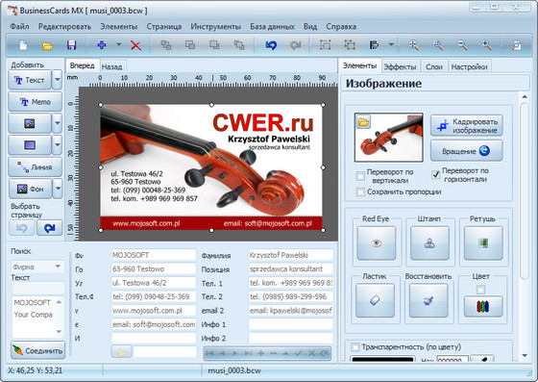Viewport: 538px width, 382px height.
Task: Open the Редактировать menu
Action: 65,26
